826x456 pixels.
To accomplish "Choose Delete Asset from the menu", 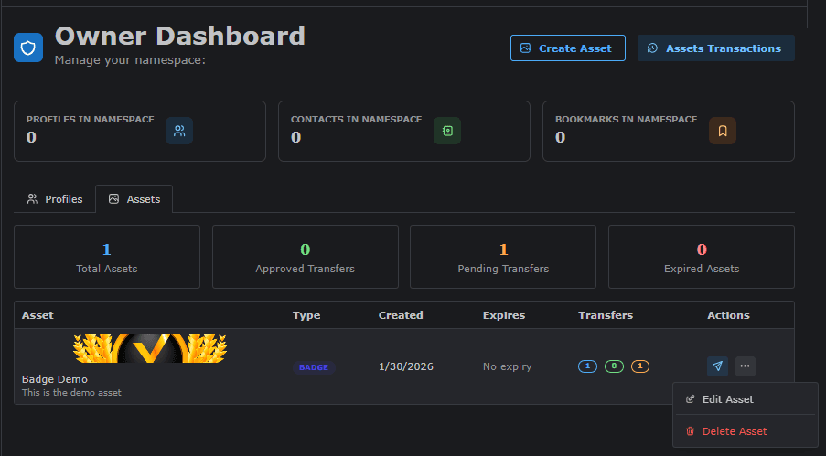I will point(746,431).
